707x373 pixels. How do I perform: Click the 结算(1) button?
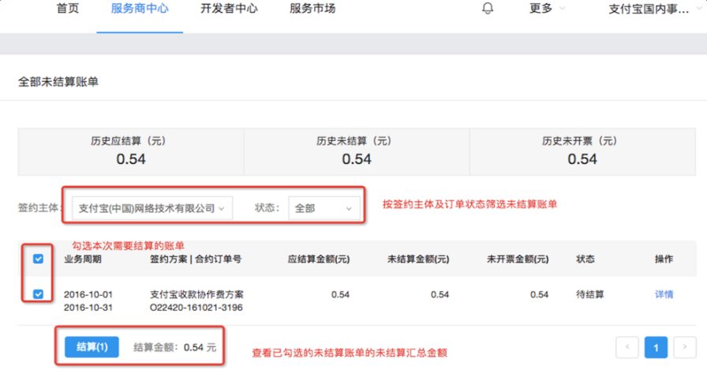(92, 346)
